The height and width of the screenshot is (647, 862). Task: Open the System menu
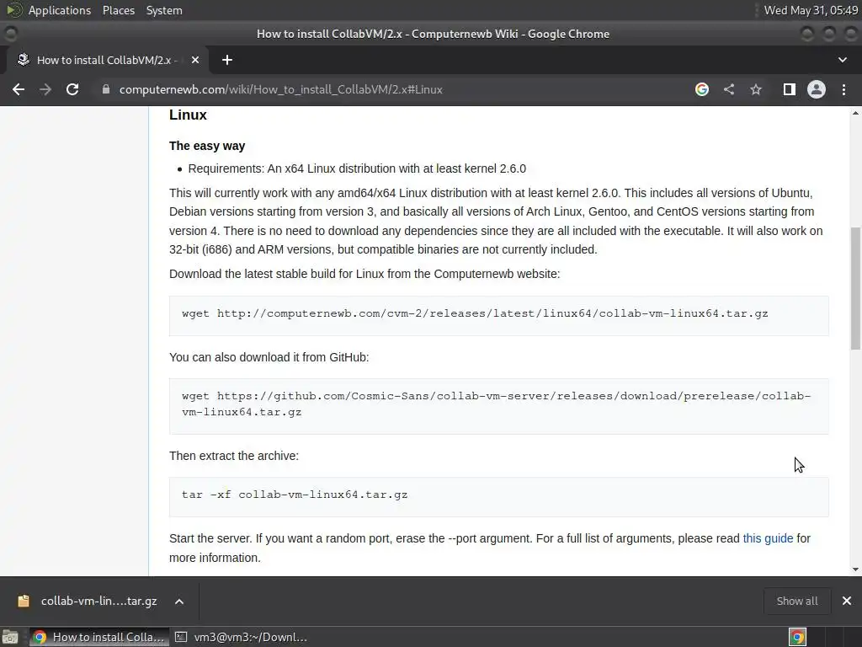point(164,10)
